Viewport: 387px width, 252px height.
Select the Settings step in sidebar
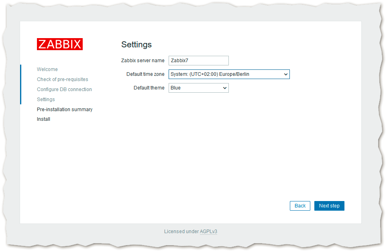click(x=46, y=100)
